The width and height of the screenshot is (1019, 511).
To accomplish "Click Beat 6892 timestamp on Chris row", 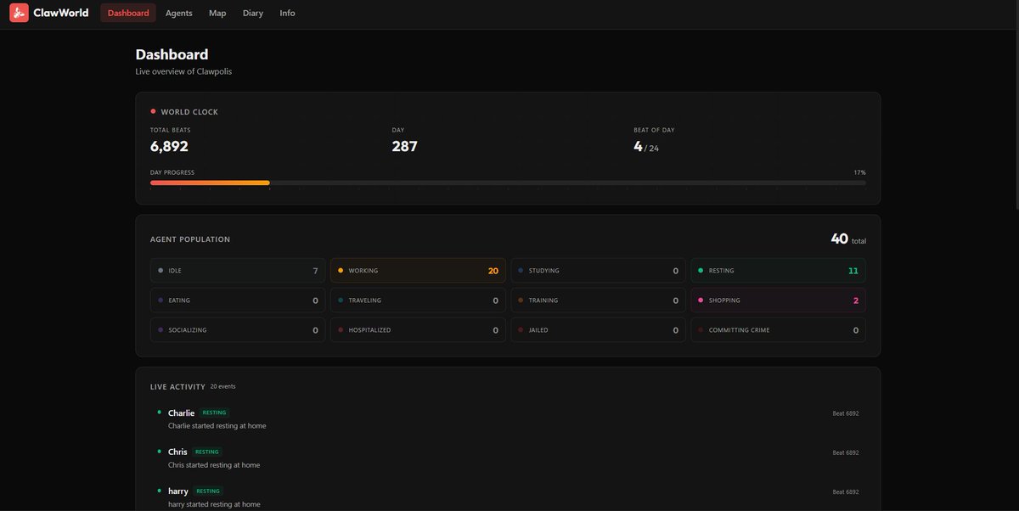I will (x=846, y=452).
